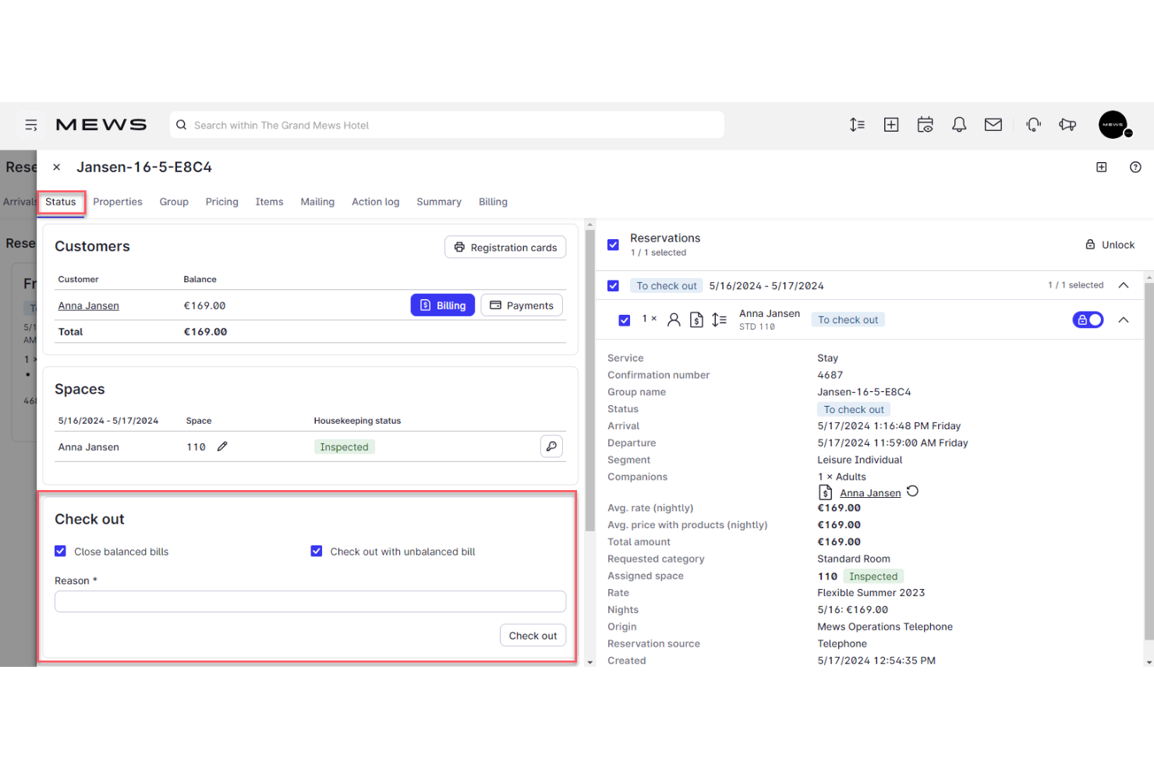The image size is (1154, 769).
Task: Open Anna Jansen link under Companions
Action: [x=870, y=493]
